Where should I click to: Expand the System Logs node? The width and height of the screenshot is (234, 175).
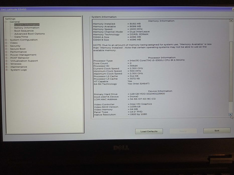tap(7, 70)
